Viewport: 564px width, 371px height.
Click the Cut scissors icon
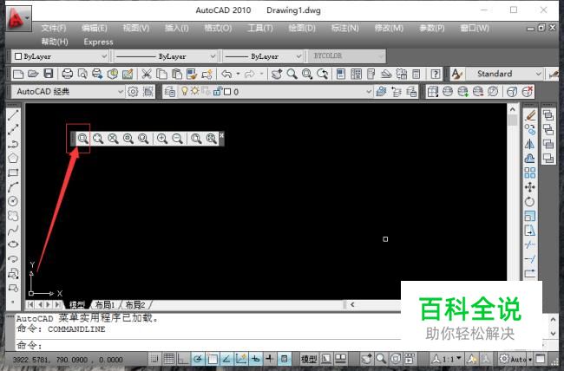point(146,74)
